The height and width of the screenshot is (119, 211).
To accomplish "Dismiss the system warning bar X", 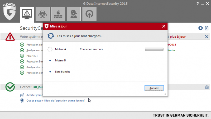I will click(x=207, y=37).
